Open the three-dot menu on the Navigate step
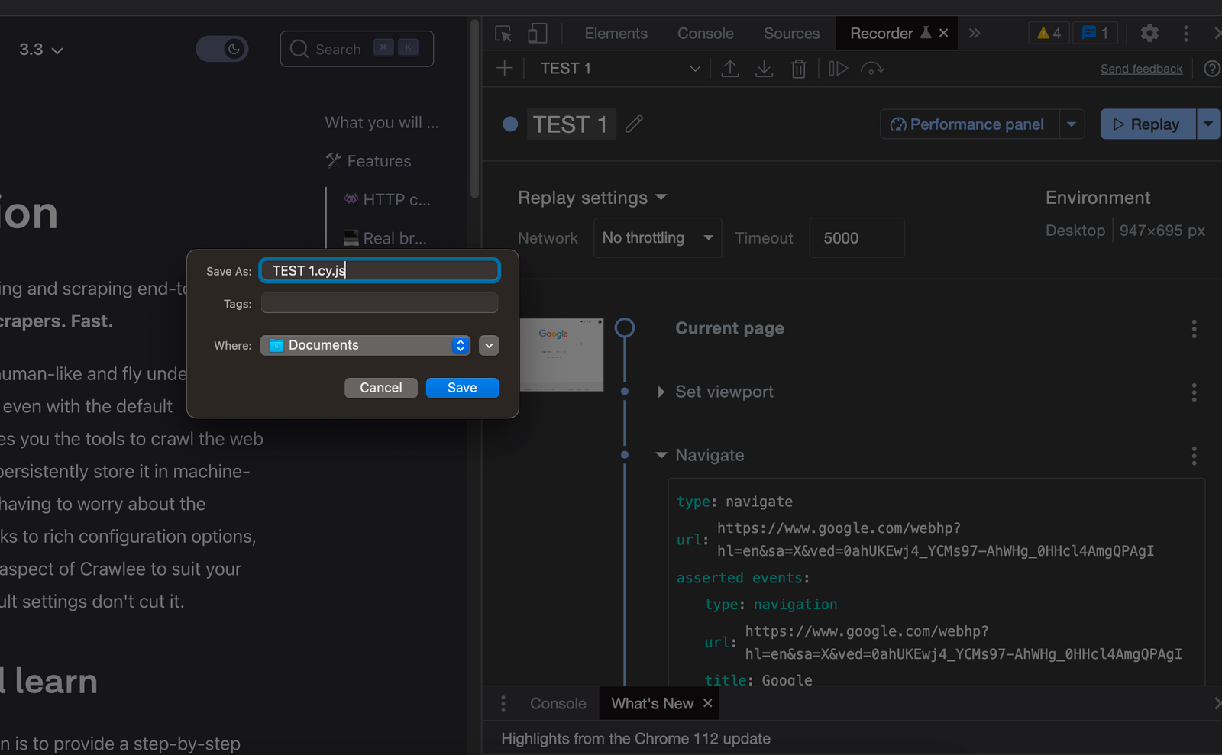Image resolution: width=1222 pixels, height=755 pixels. 1193,456
